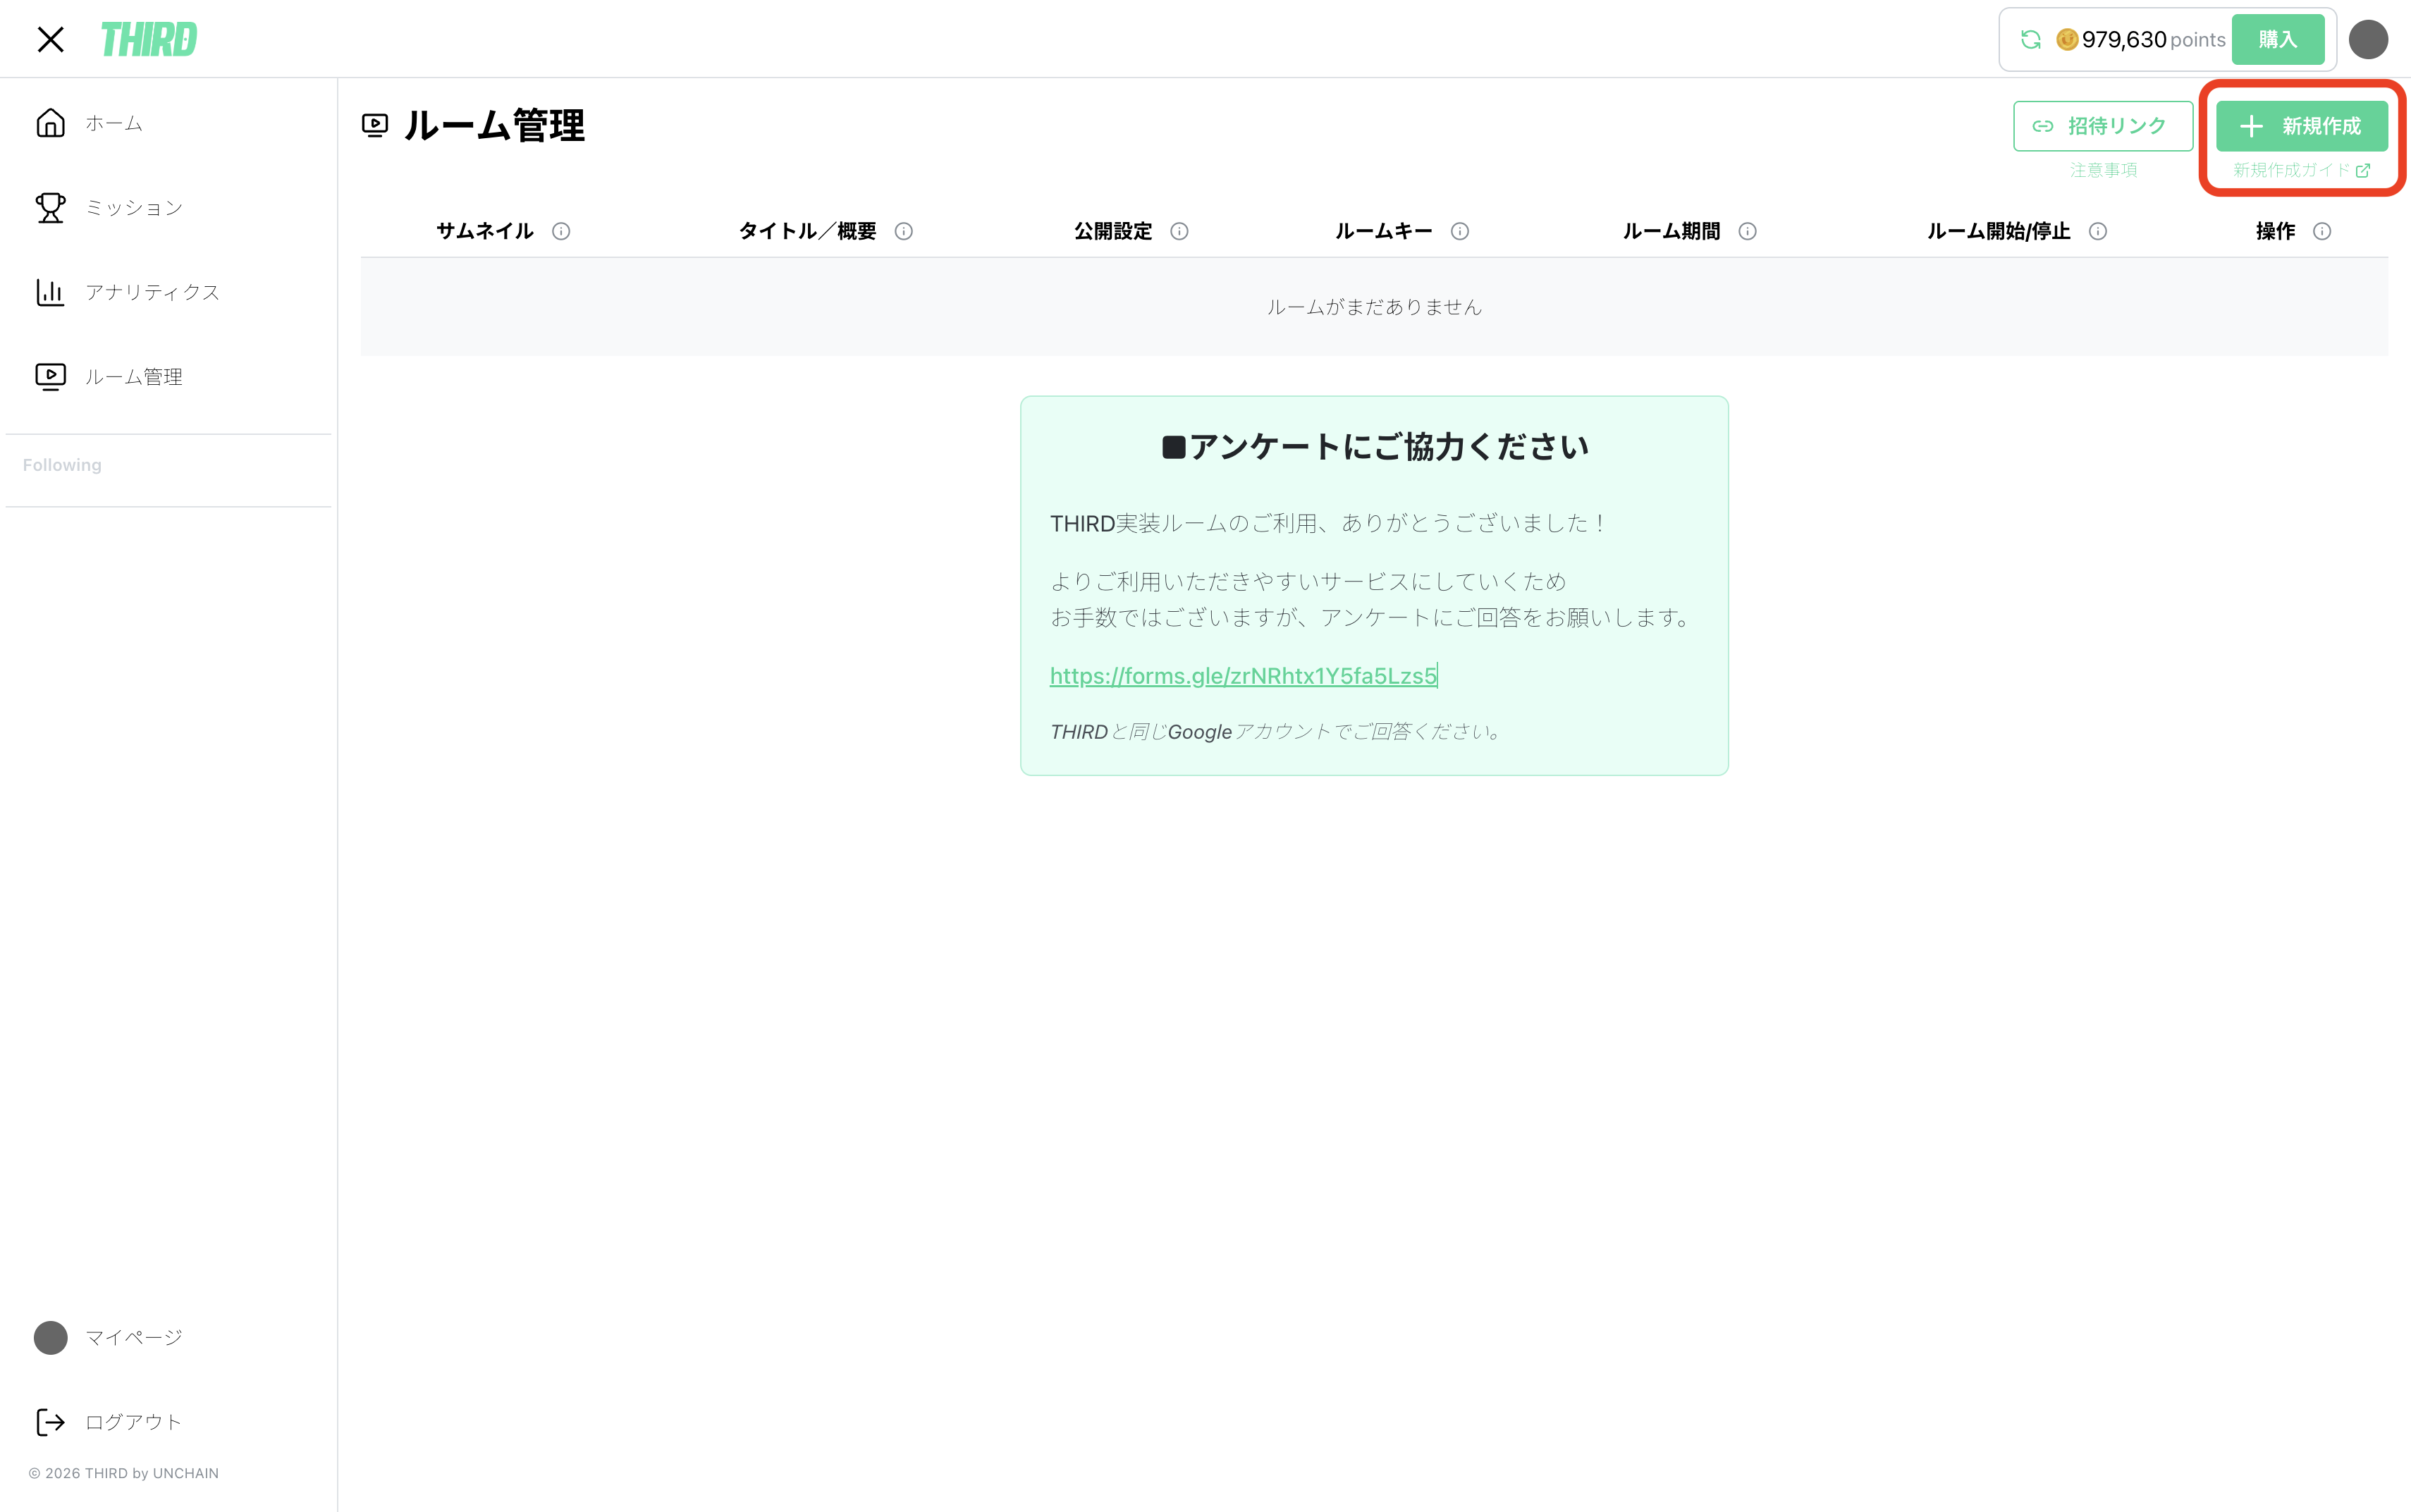Open アナリティクス in sidebar
The width and height of the screenshot is (2411, 1512).
click(151, 292)
